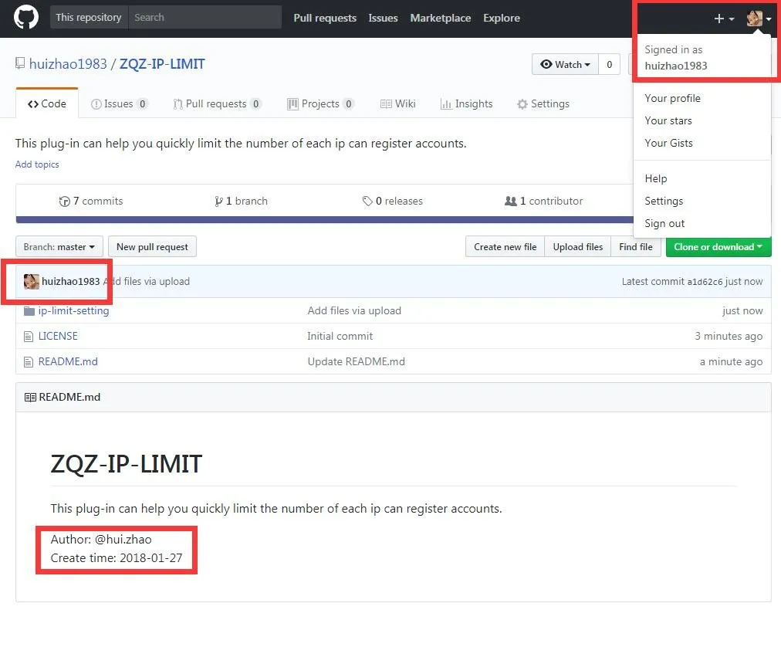The height and width of the screenshot is (647, 781).
Task: Click the repository book icon by the title
Action: pos(20,63)
